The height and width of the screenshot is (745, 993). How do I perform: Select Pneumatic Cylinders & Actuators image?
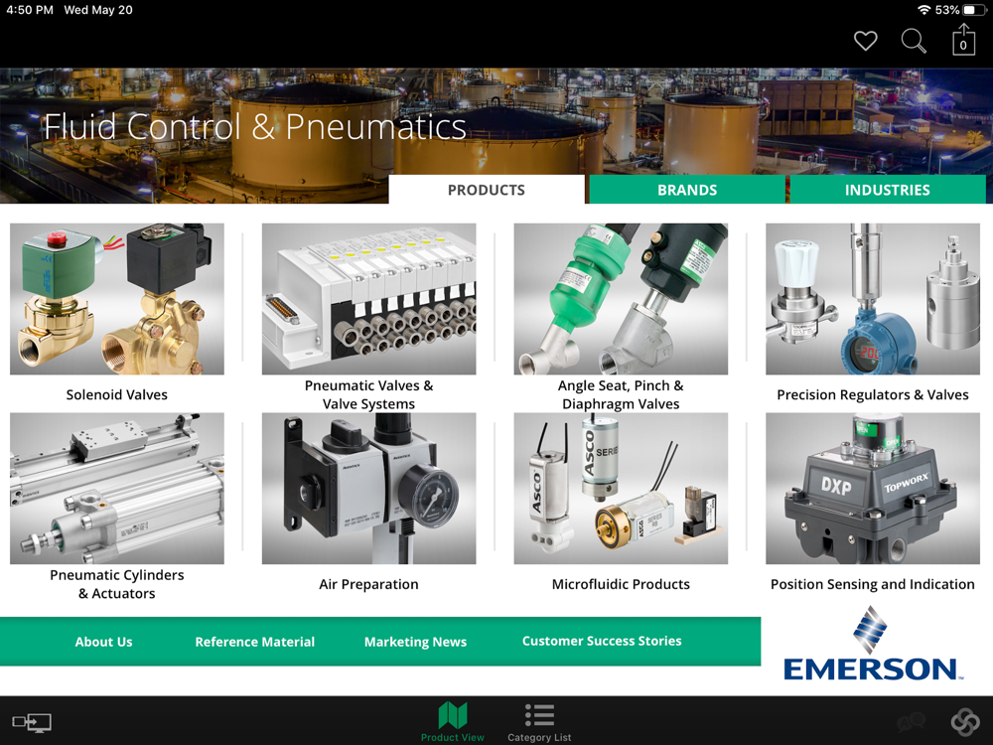point(117,489)
